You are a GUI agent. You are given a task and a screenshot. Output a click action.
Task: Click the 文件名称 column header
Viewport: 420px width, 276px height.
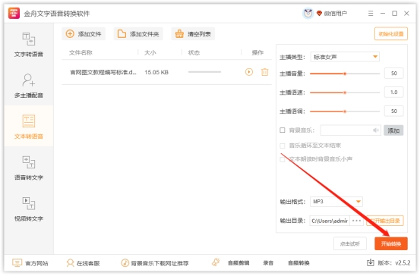tap(81, 52)
